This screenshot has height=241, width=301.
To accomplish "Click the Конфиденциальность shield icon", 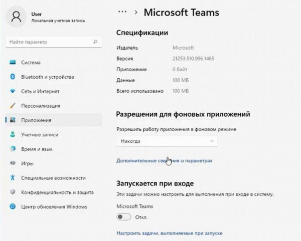I will [x=13, y=192].
